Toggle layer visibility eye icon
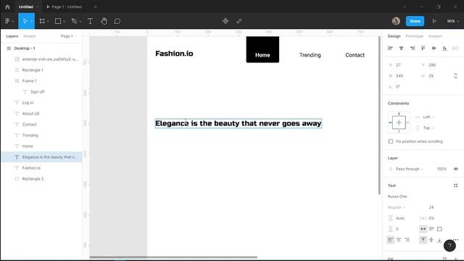Screen dimensions: 464x261 456,169
